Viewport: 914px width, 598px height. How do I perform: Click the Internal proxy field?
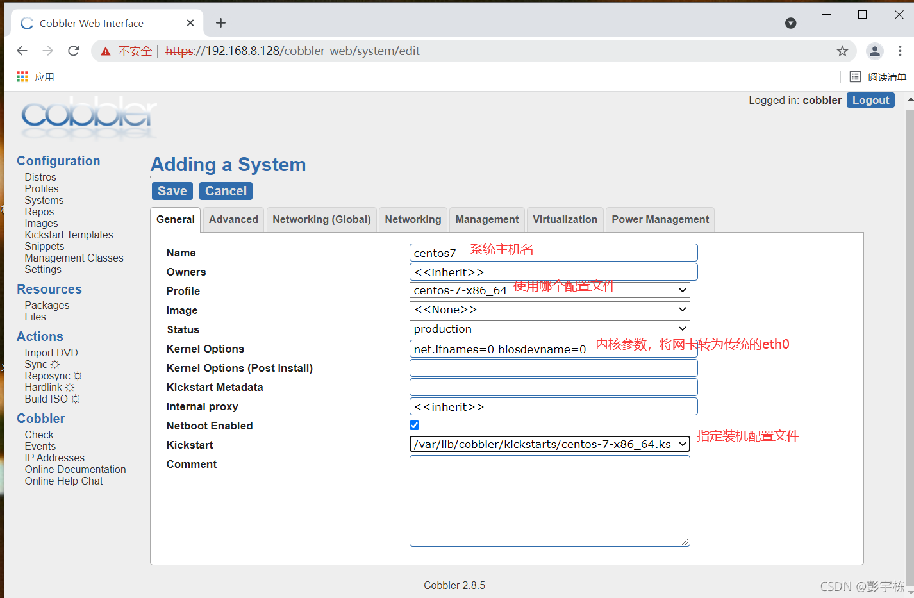pos(554,406)
